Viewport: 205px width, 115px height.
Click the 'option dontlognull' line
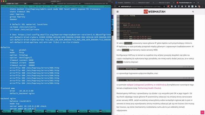tap(21, 57)
